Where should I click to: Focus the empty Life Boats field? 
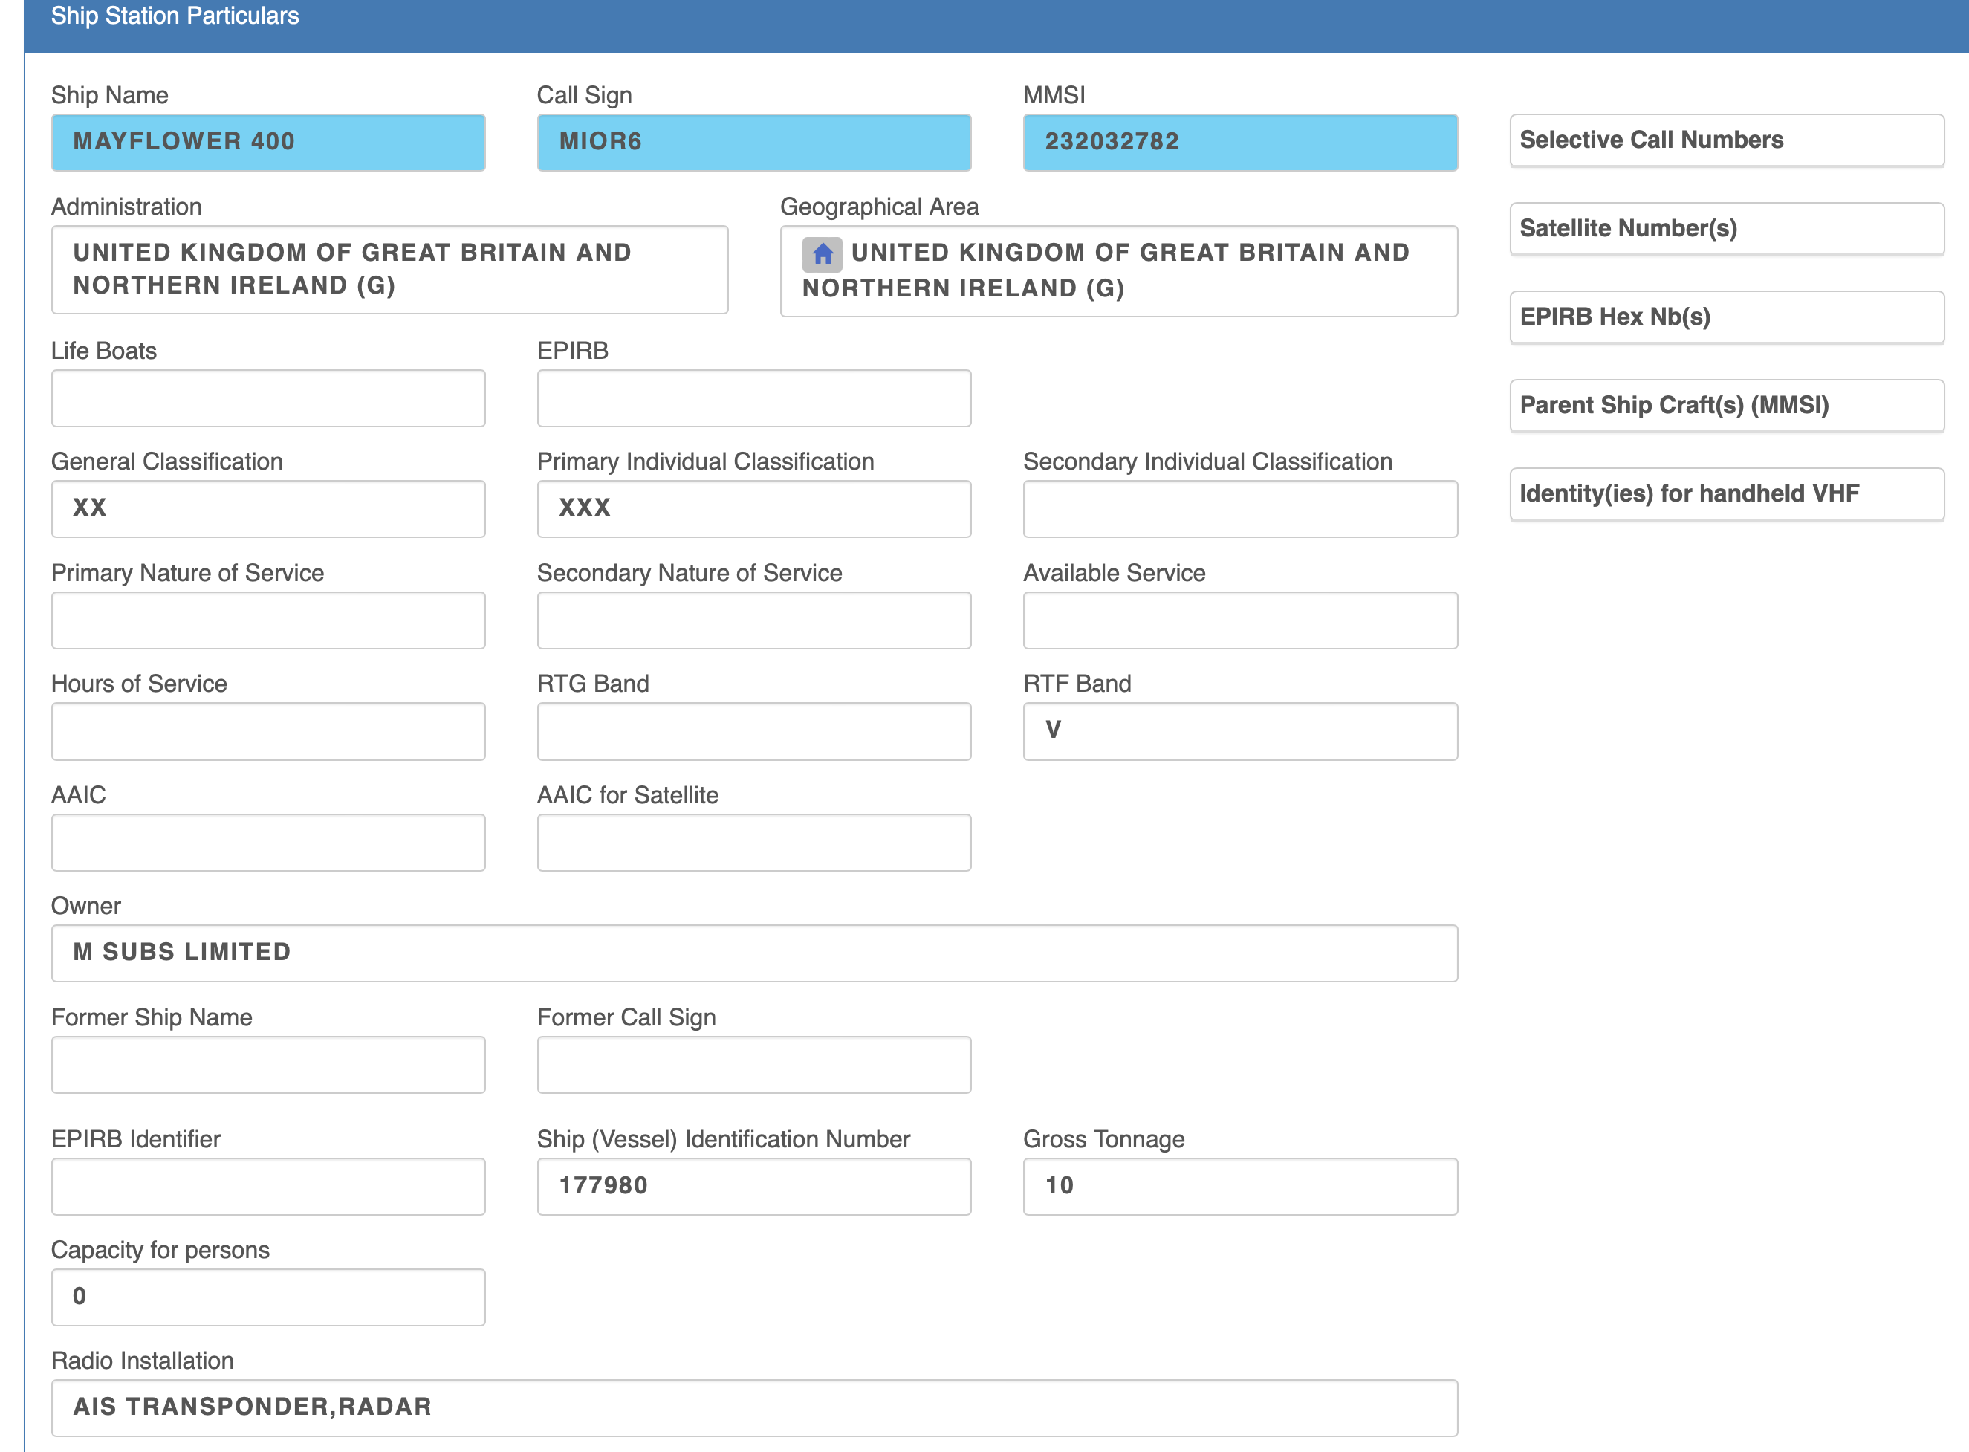click(x=268, y=398)
